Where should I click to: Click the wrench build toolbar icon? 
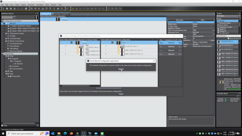(39, 9)
